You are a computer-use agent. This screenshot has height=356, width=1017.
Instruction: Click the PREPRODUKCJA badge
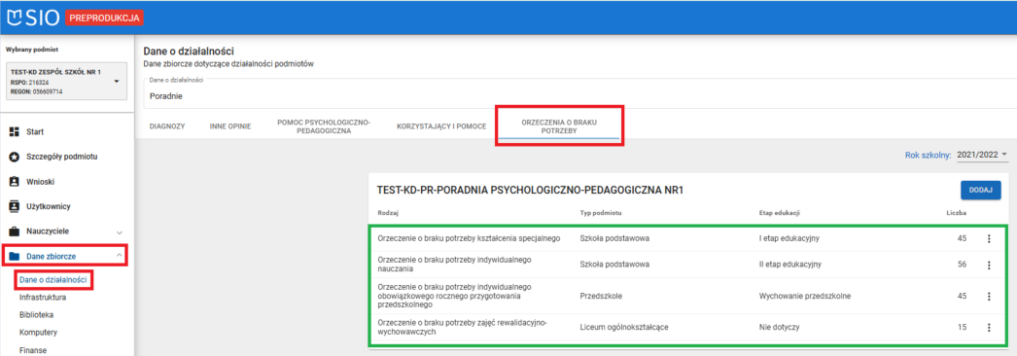(104, 18)
